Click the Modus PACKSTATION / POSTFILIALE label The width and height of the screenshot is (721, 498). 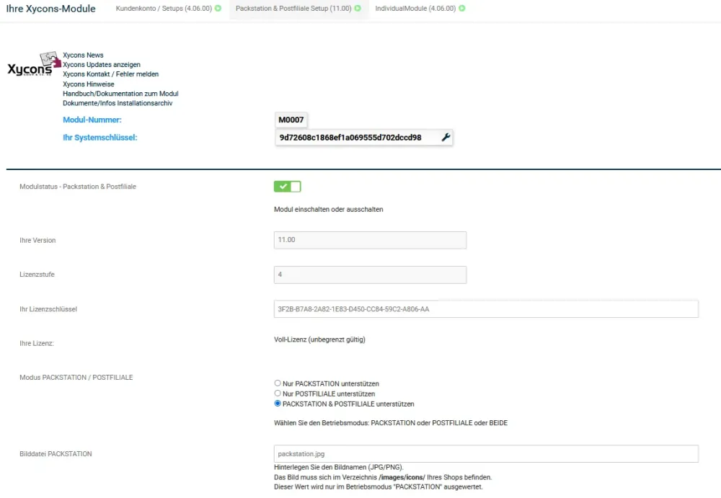(76, 377)
